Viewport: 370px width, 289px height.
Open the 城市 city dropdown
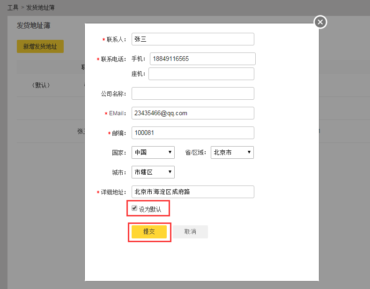(153, 172)
